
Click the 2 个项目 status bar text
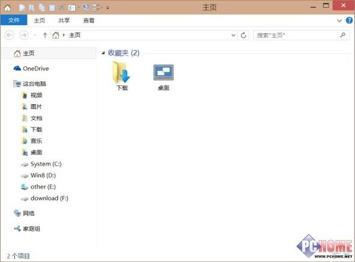pos(18,256)
